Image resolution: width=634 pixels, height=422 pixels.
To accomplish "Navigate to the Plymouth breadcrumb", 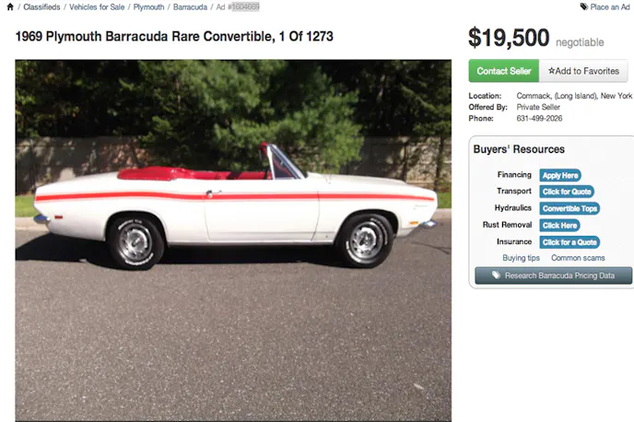I will tap(148, 6).
